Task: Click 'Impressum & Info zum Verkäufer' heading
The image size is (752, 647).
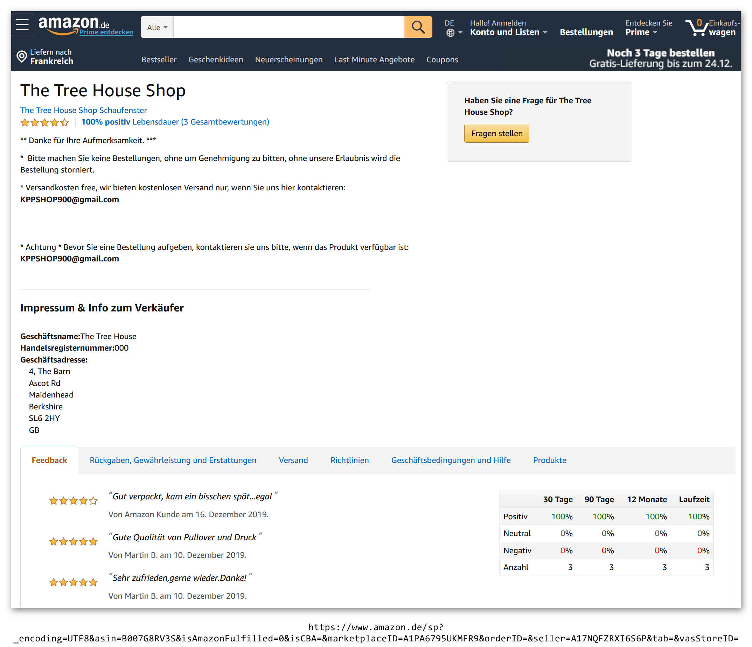Action: [102, 308]
